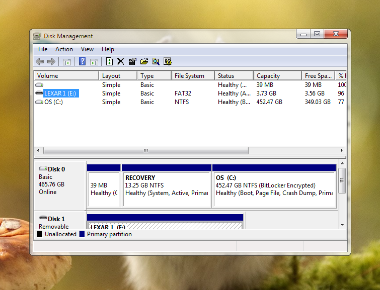This screenshot has width=380, height=290.
Task: Minimize the Disk Management window
Action: 303,34
